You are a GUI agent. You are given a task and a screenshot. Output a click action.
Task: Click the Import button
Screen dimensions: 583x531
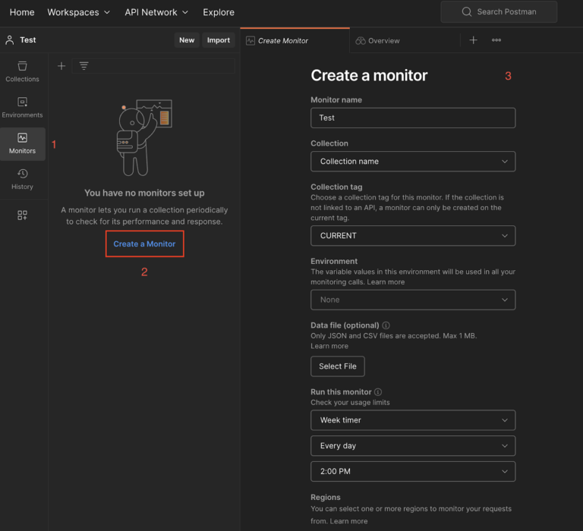pos(218,40)
